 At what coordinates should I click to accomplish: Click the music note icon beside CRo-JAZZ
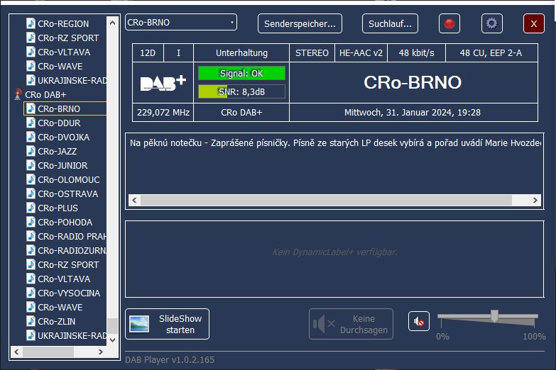click(x=31, y=151)
